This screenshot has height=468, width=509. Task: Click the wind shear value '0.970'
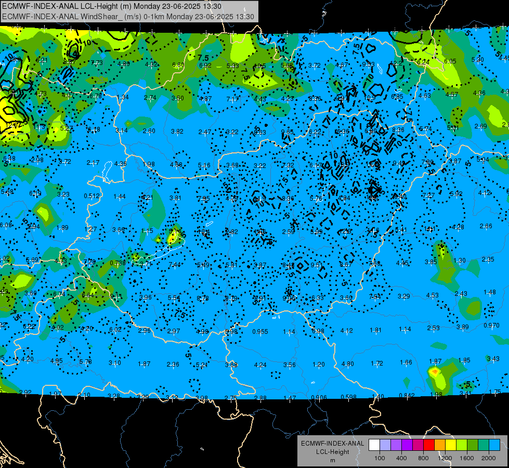click(x=491, y=326)
